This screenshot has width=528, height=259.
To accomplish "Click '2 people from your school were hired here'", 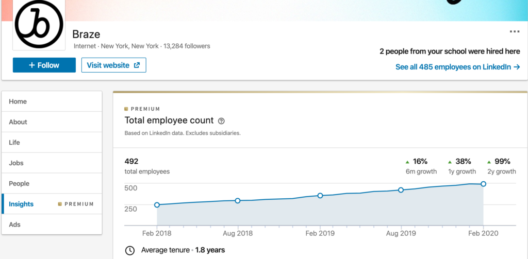I will tap(450, 51).
